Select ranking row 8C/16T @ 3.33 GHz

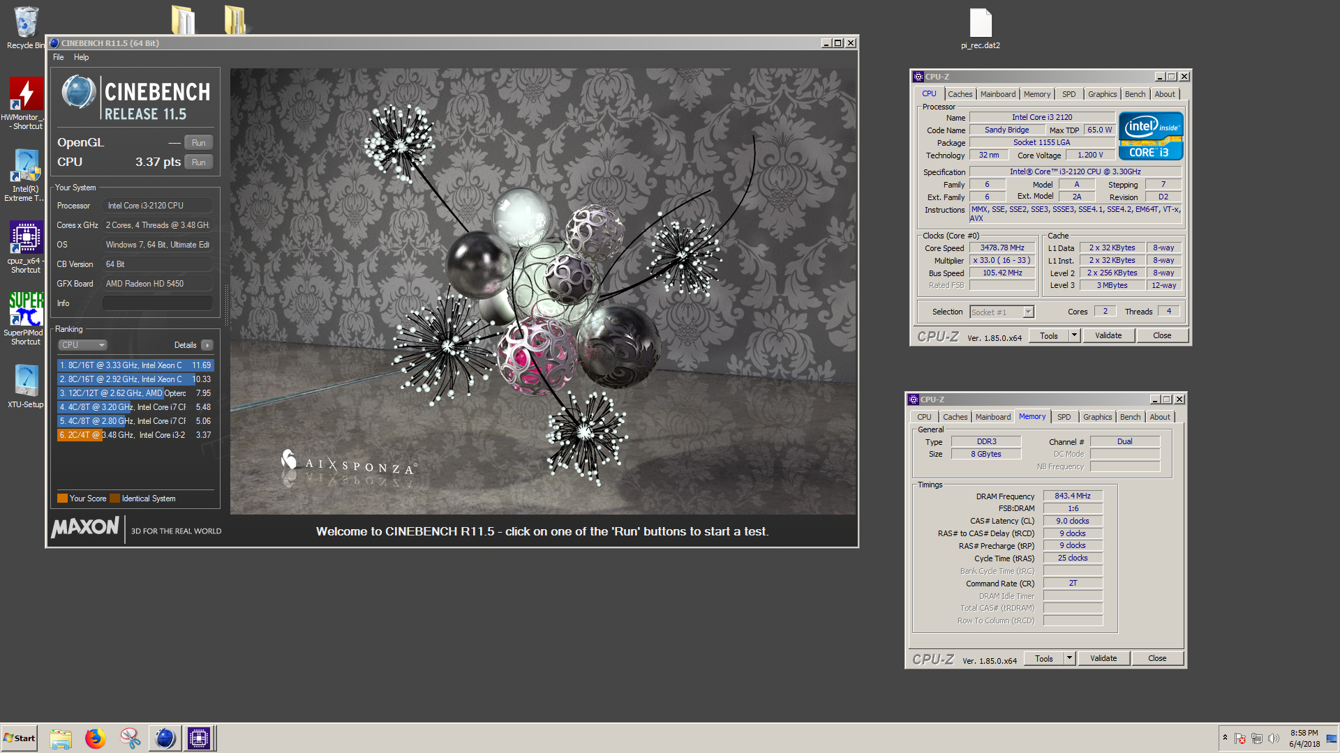point(135,365)
